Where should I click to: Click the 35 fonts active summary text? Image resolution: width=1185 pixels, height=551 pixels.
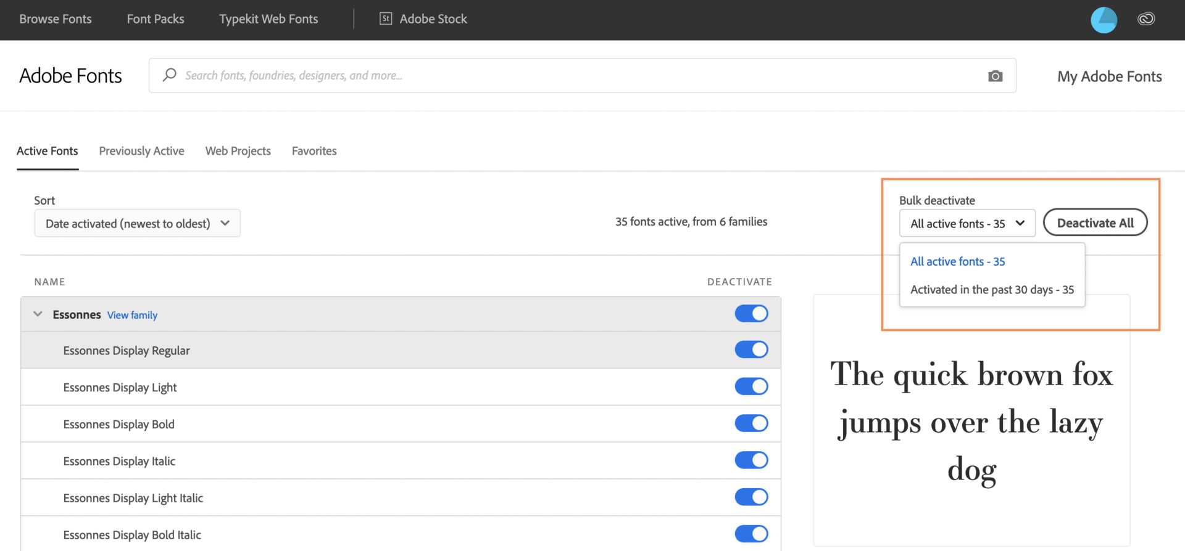click(691, 222)
